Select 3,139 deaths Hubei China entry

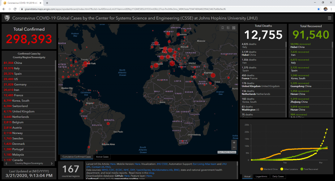263,53
